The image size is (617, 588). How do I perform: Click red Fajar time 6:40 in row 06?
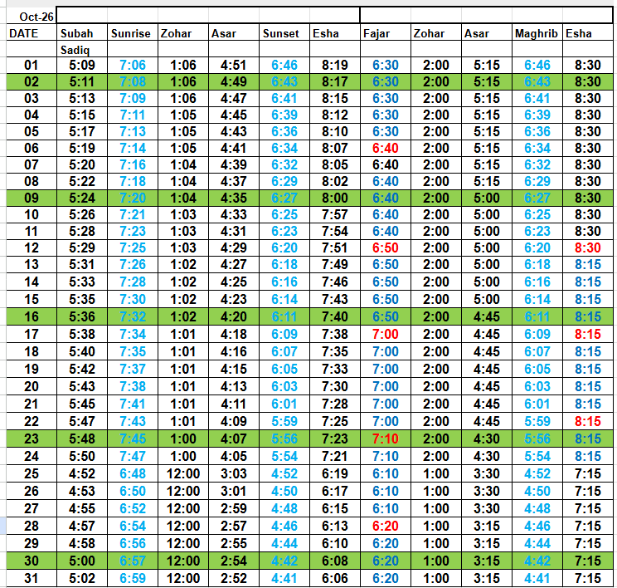[386, 148]
